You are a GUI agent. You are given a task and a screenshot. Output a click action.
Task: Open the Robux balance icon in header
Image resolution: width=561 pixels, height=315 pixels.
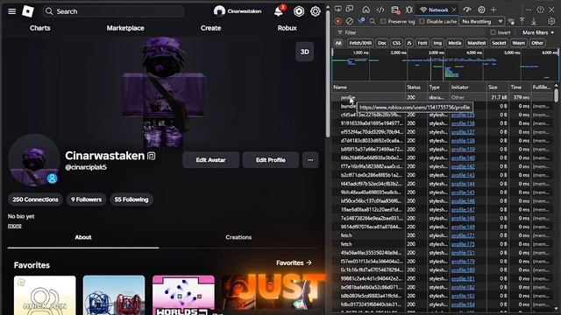coord(299,11)
